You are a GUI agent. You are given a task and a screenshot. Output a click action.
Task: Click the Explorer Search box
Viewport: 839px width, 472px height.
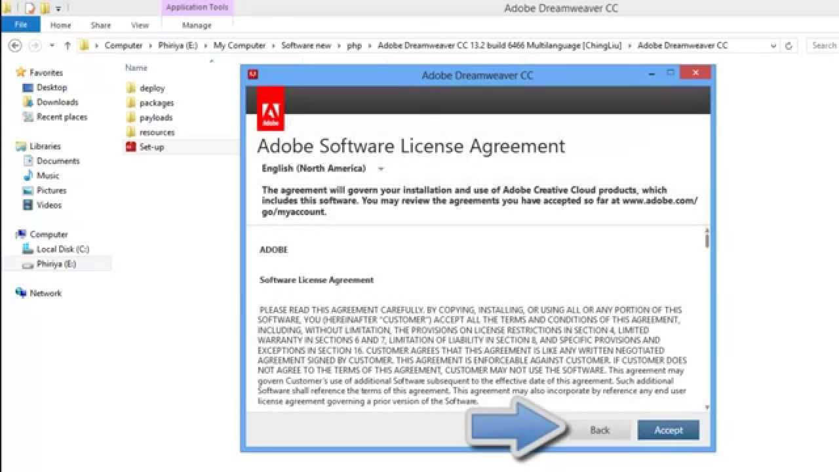coord(823,46)
